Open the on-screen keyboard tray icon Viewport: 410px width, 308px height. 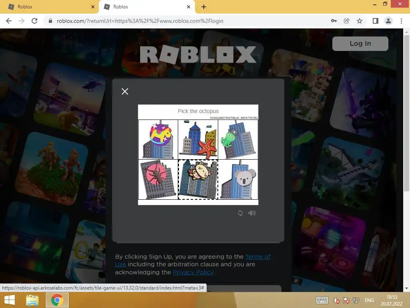(x=322, y=300)
